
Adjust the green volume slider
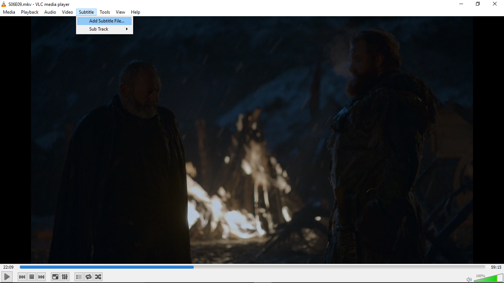click(489, 278)
